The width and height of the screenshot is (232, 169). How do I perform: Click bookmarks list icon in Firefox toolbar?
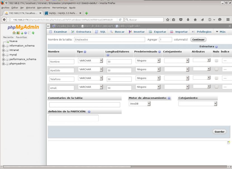[174, 20]
